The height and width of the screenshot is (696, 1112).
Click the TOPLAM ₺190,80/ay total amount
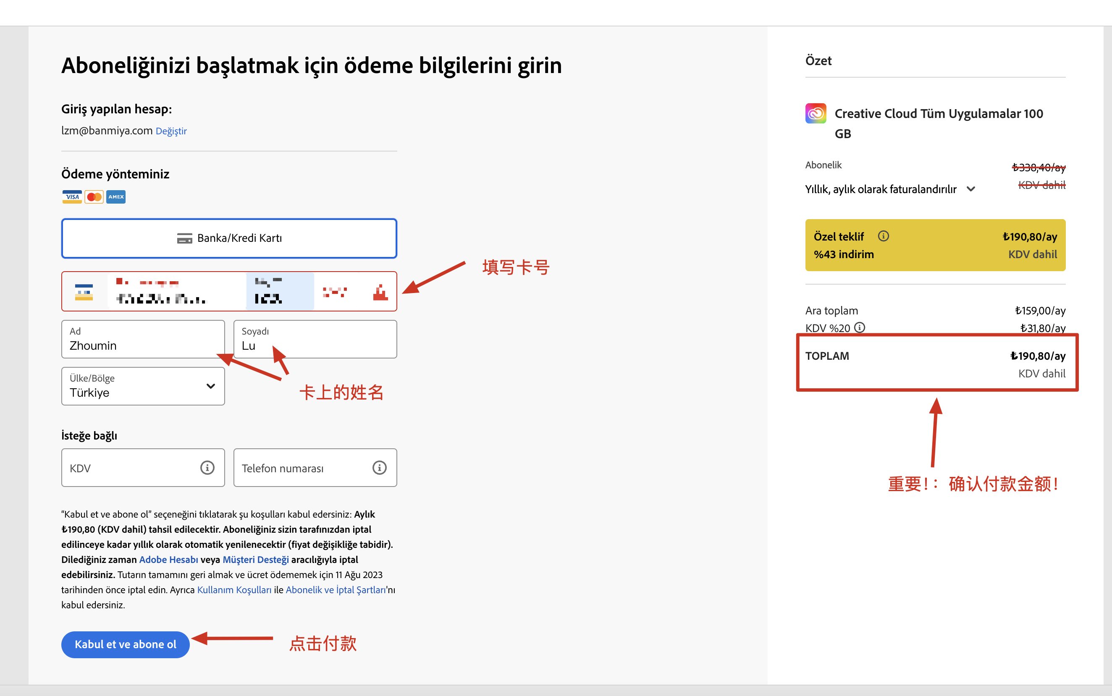pyautogui.click(x=1037, y=356)
